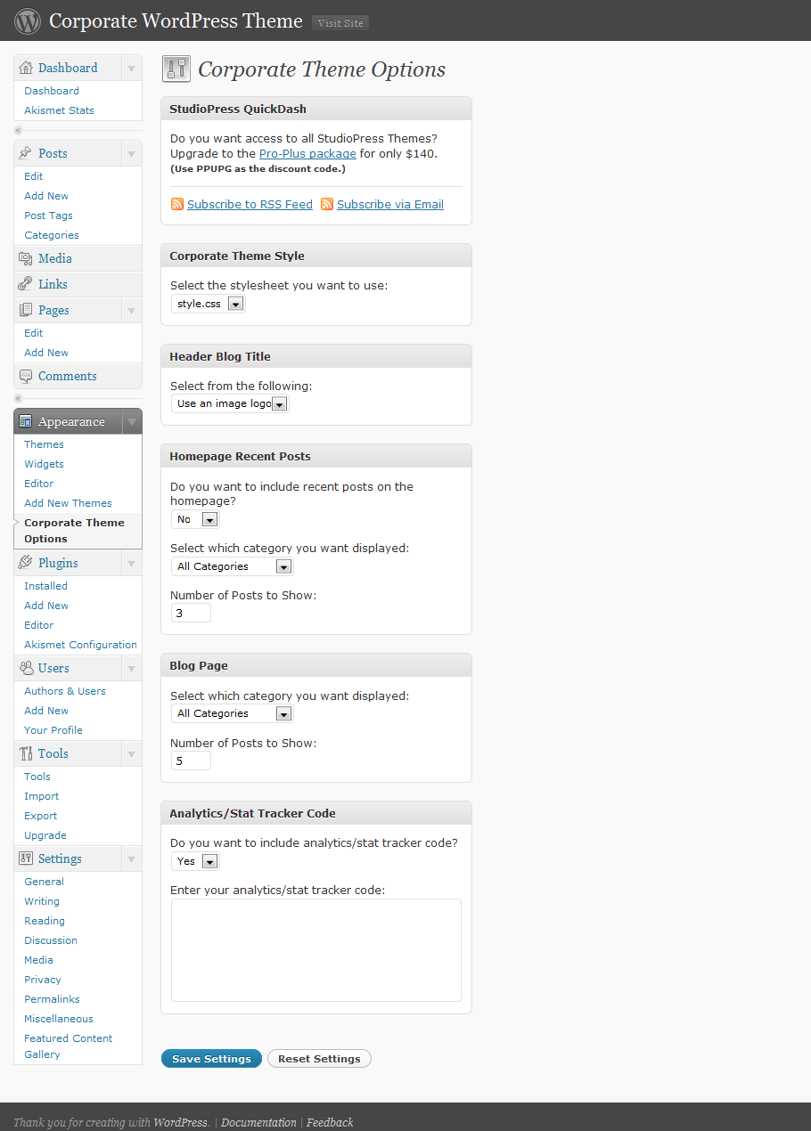Open Permalinks settings page
The width and height of the screenshot is (811, 1131).
[52, 999]
